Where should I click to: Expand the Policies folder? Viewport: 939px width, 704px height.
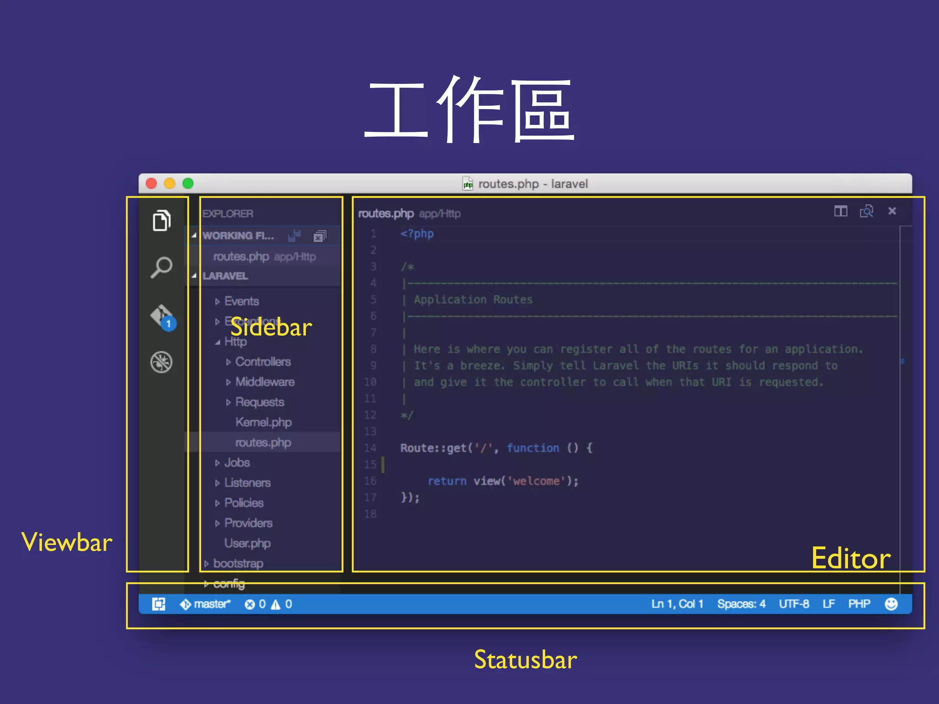tap(217, 503)
